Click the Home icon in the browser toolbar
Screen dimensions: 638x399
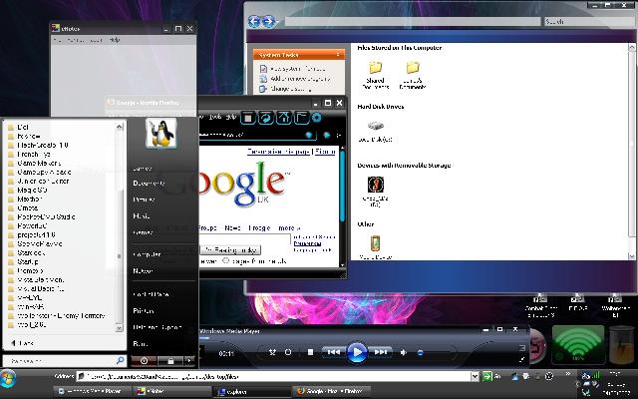283,118
